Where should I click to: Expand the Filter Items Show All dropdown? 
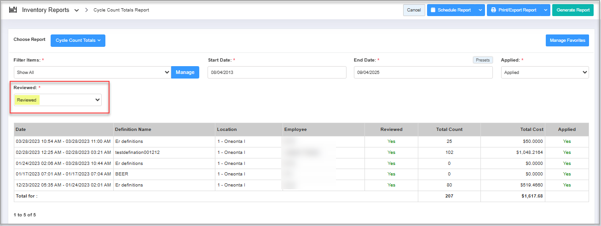pyautogui.click(x=92, y=73)
